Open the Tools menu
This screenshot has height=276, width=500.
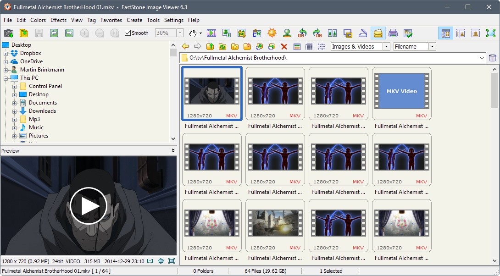[x=153, y=20]
